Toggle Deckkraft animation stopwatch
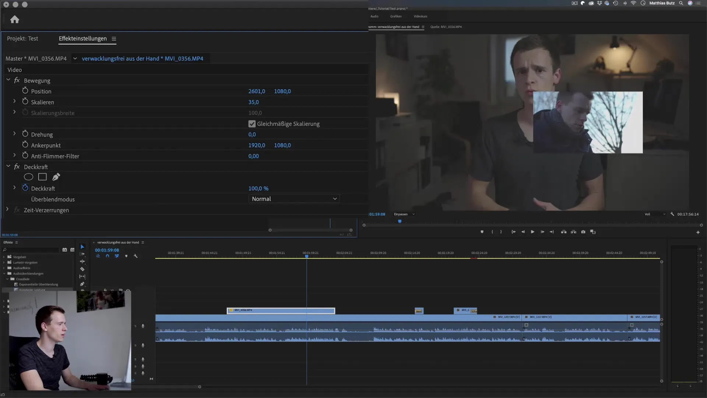707x398 pixels. pyautogui.click(x=25, y=188)
